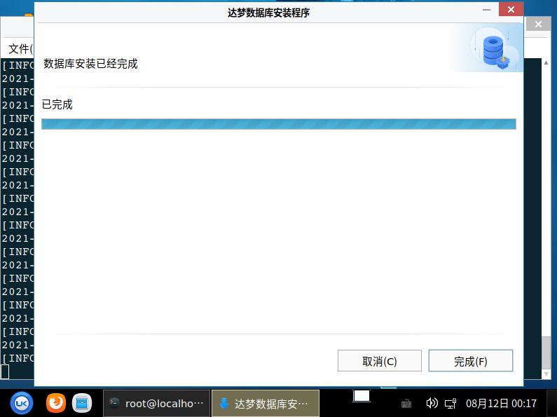The height and width of the screenshot is (417, 557).
Task: Click the white workspace indicator in taskbar
Action: 362,396
